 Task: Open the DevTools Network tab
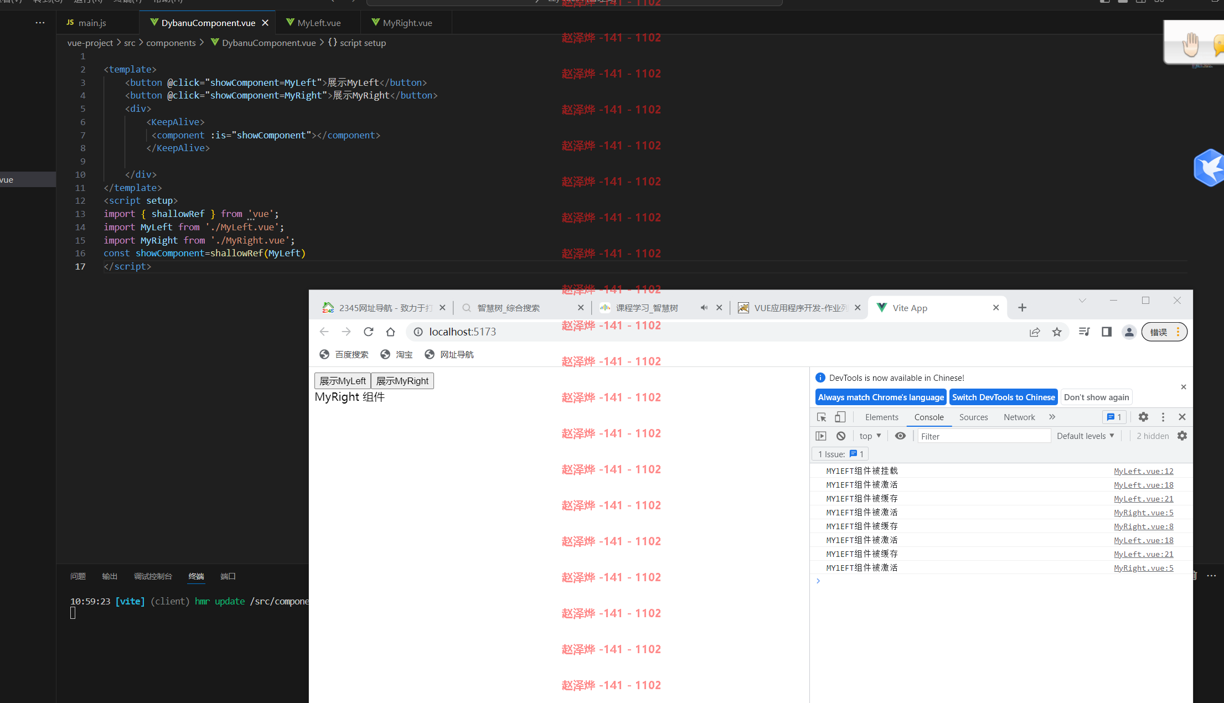pyautogui.click(x=1019, y=417)
